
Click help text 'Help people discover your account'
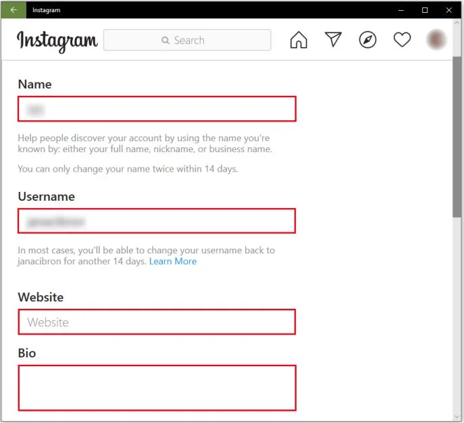tap(90, 139)
